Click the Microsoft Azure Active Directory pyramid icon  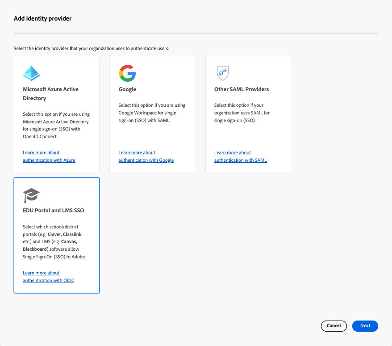tap(32, 73)
